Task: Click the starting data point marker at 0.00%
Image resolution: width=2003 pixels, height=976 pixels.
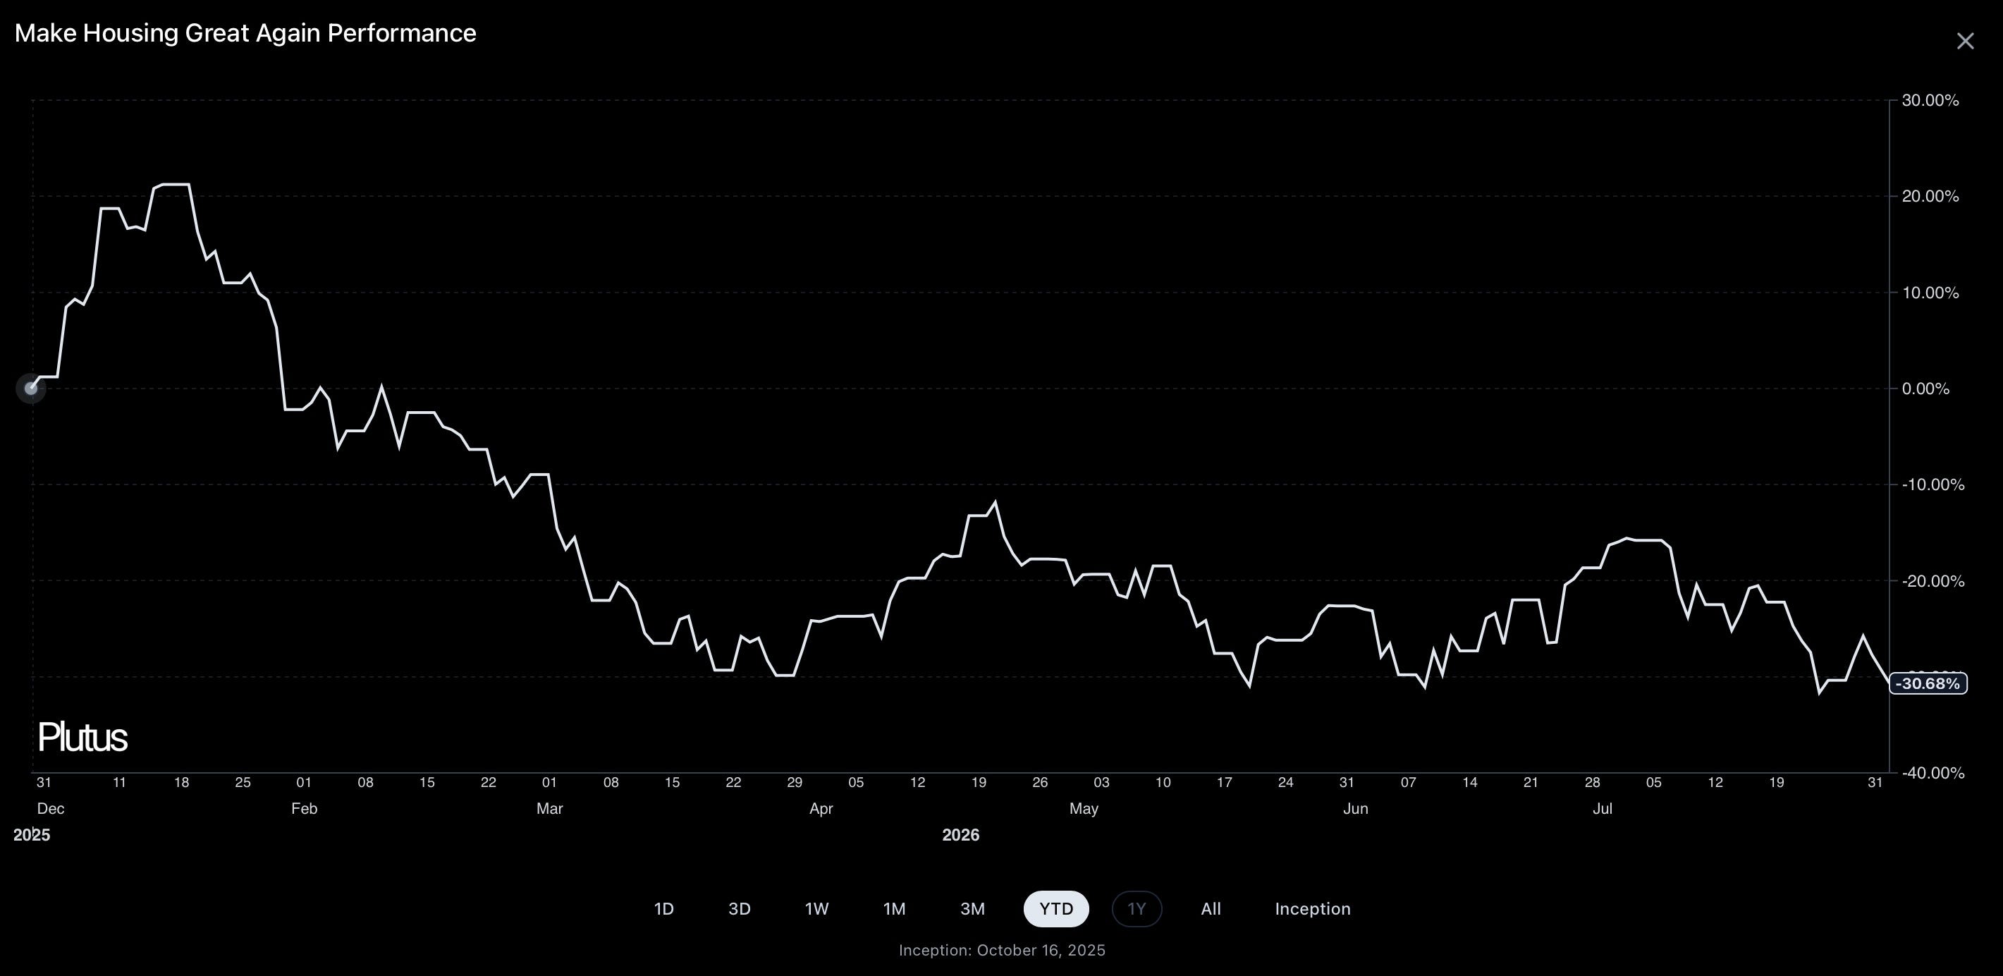Action: [31, 388]
